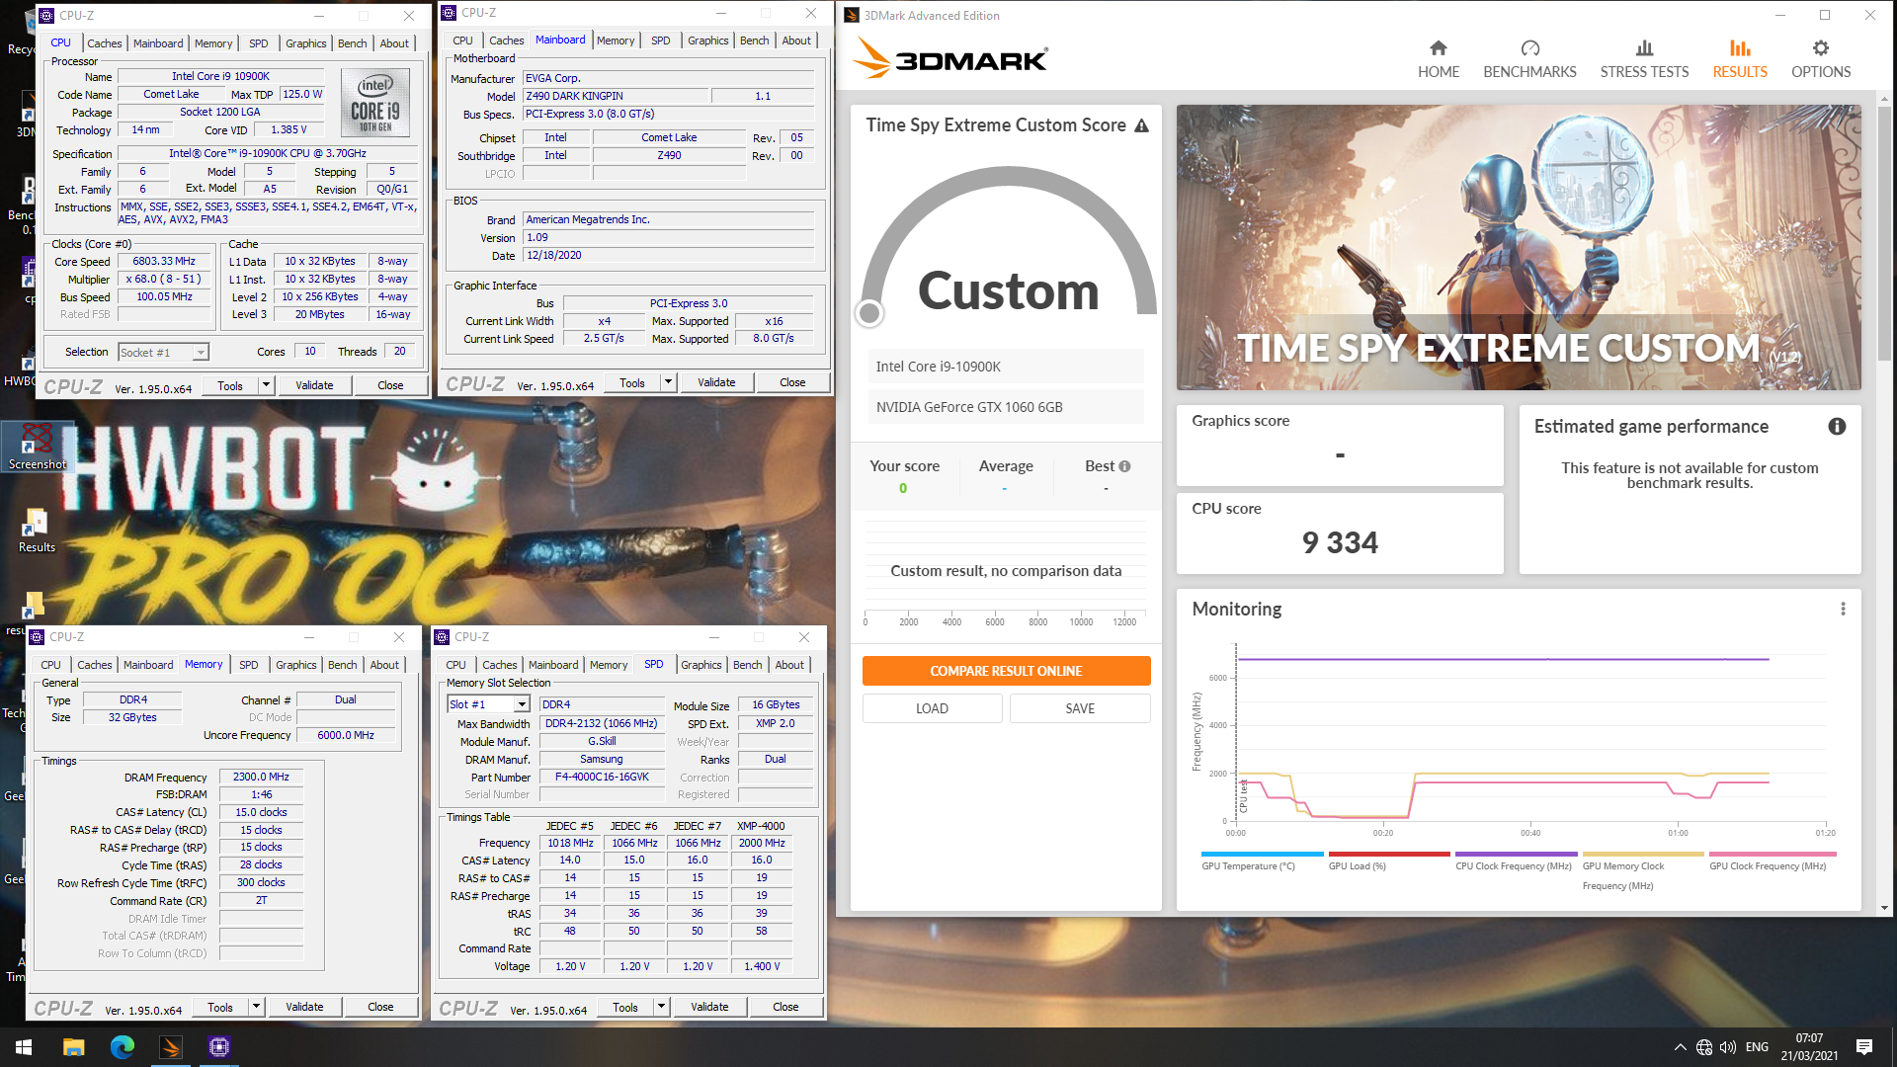Click the Part Number field F4-4000C16-16GVK
This screenshot has width=1897, height=1067.
pos(602,777)
